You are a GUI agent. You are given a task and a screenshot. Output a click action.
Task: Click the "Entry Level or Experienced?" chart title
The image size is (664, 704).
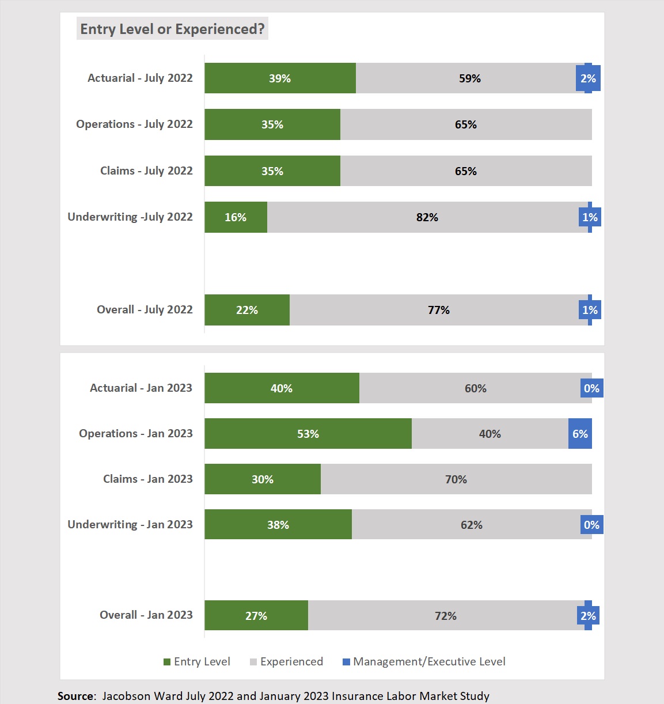point(172,29)
